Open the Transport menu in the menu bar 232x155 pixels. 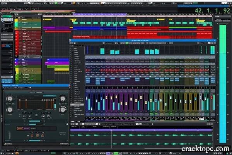28,2
